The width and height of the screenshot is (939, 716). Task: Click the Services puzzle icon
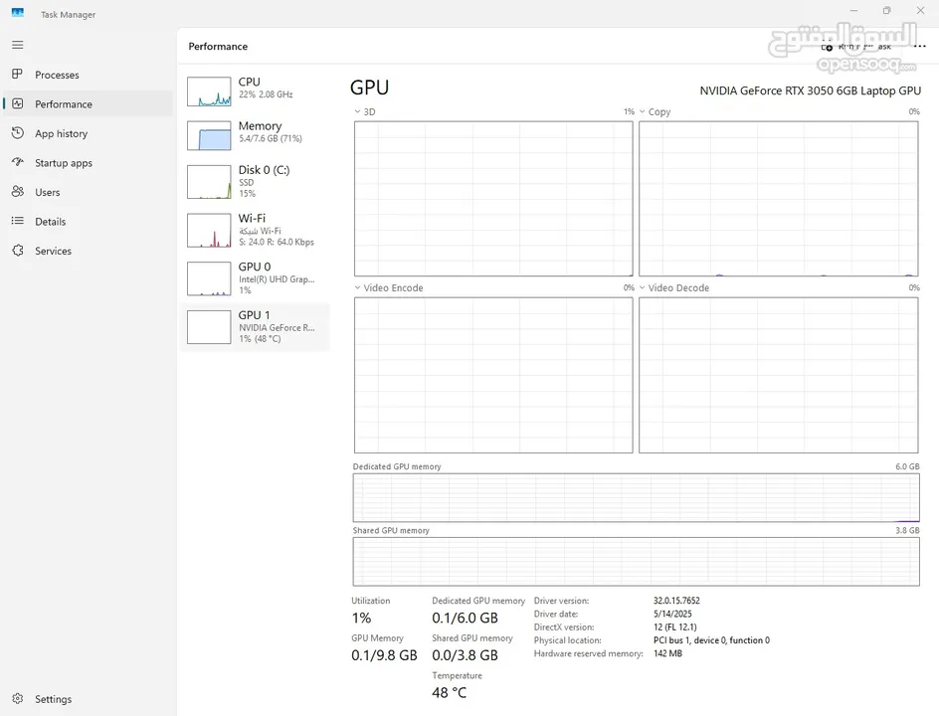click(x=18, y=251)
